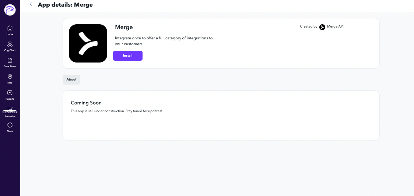Go to Home in the sidebar

tap(10, 30)
